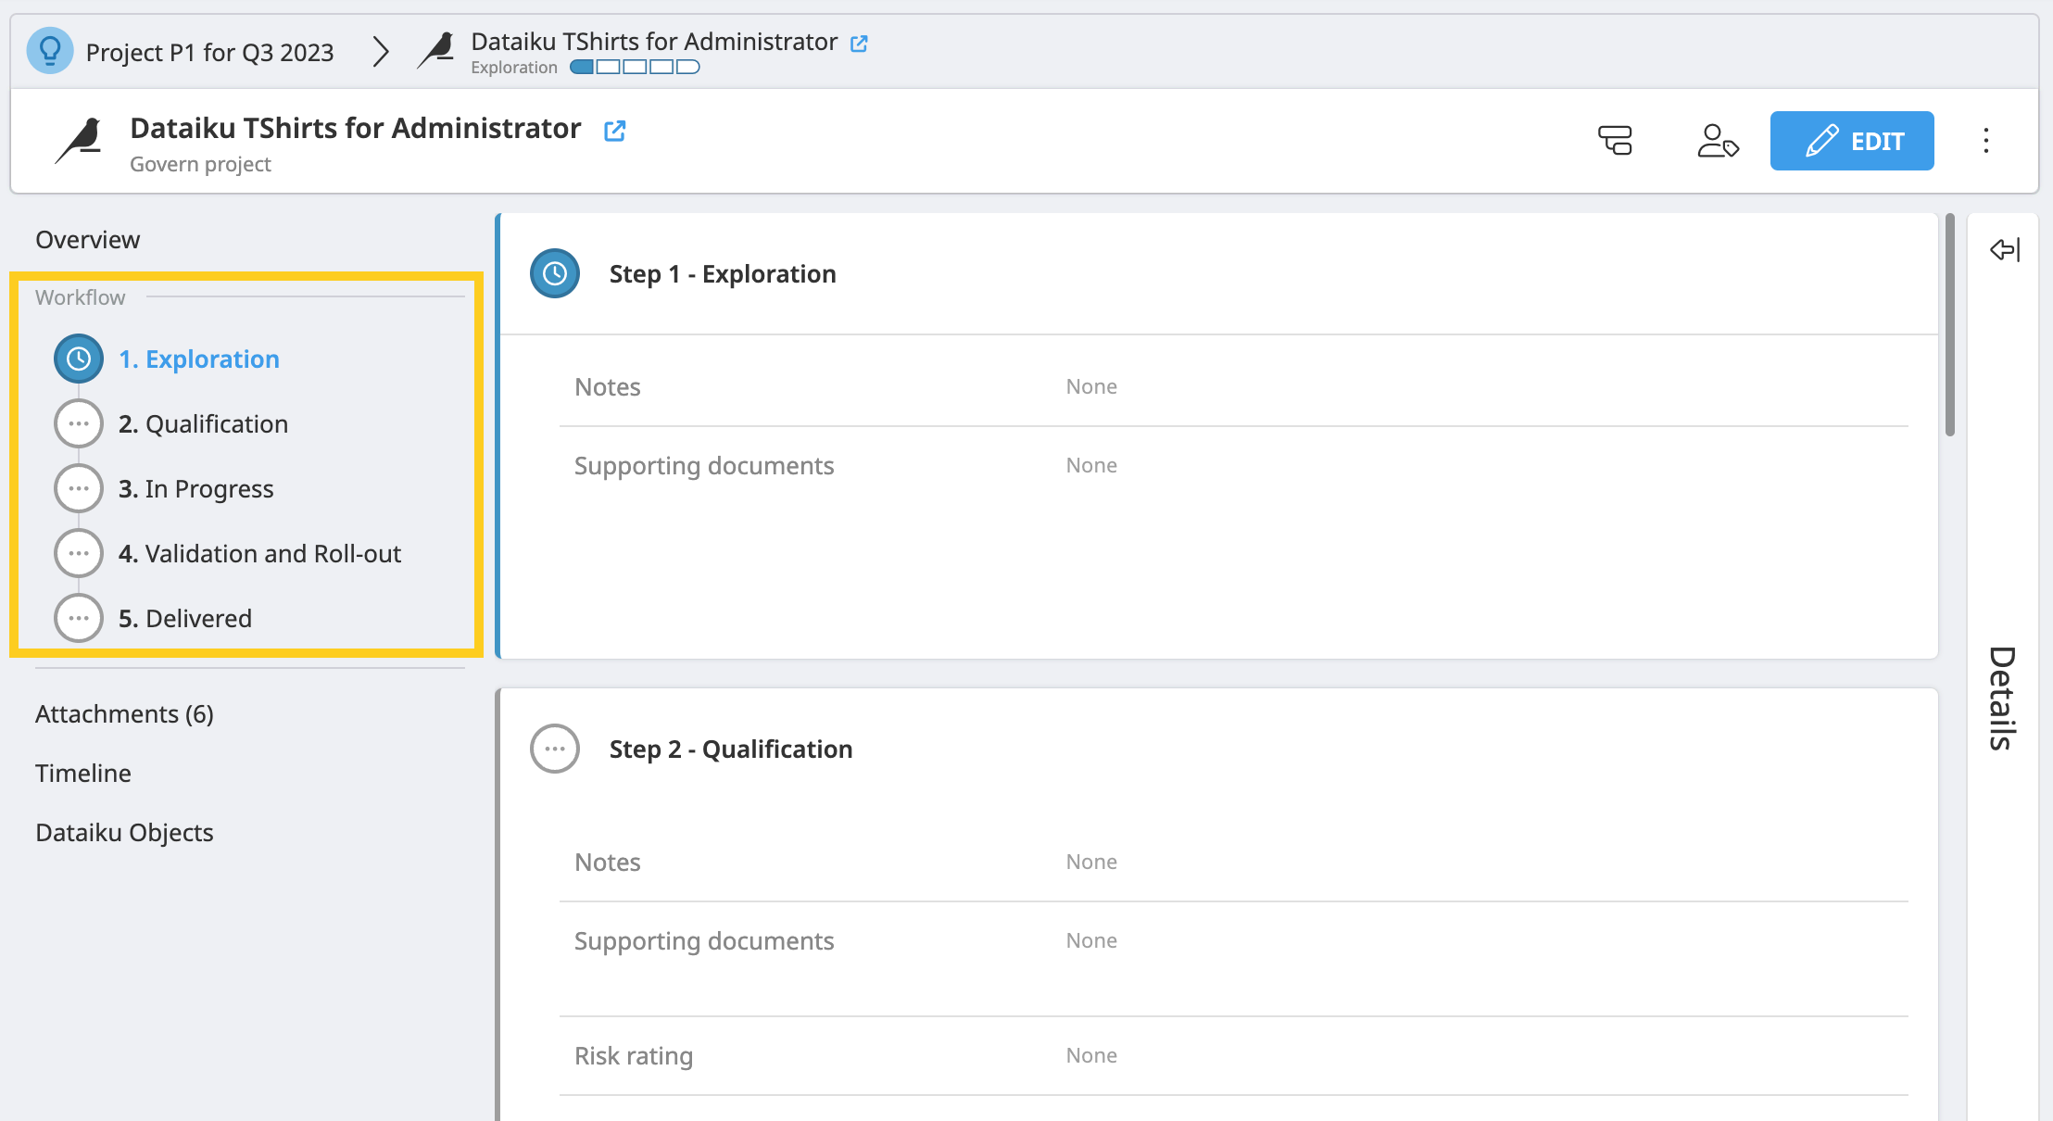The image size is (2053, 1121).
Task: Click the Workflow section label
Action: click(80, 297)
